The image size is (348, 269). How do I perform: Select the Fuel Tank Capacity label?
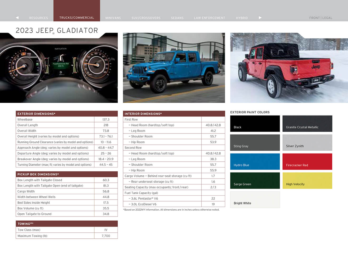[141, 193]
